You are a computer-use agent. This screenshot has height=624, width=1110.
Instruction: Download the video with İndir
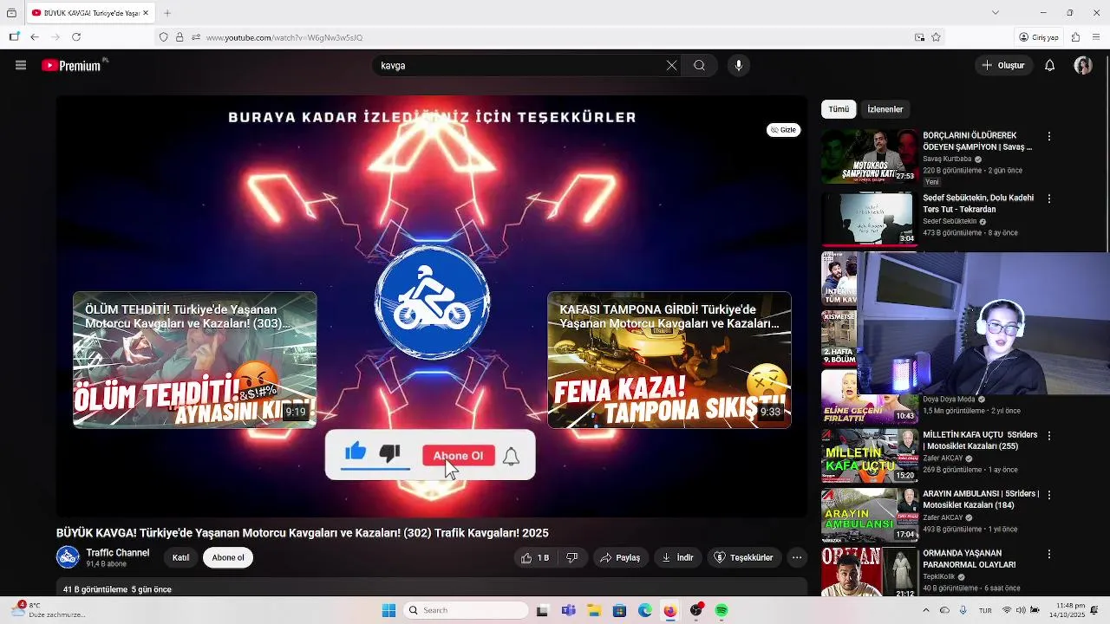(x=677, y=558)
